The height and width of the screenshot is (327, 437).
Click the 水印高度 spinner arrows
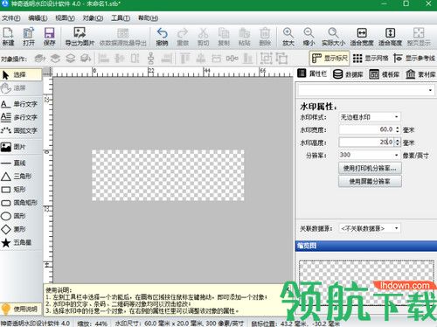point(398,143)
